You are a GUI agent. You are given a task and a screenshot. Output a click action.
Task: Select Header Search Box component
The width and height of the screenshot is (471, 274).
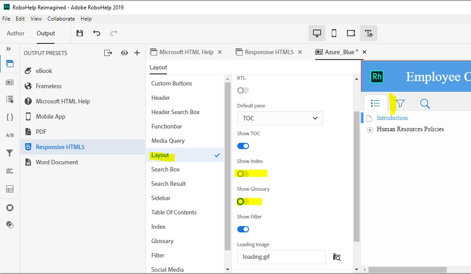(x=185, y=112)
